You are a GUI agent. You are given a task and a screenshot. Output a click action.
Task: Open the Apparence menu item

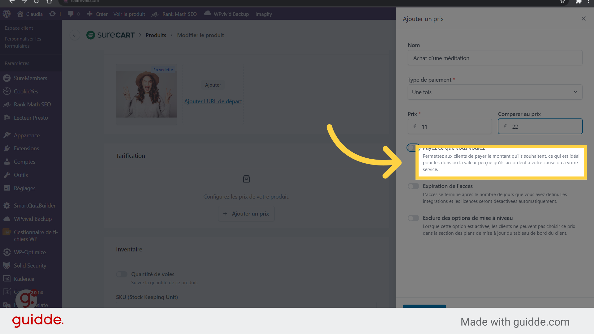coord(27,135)
